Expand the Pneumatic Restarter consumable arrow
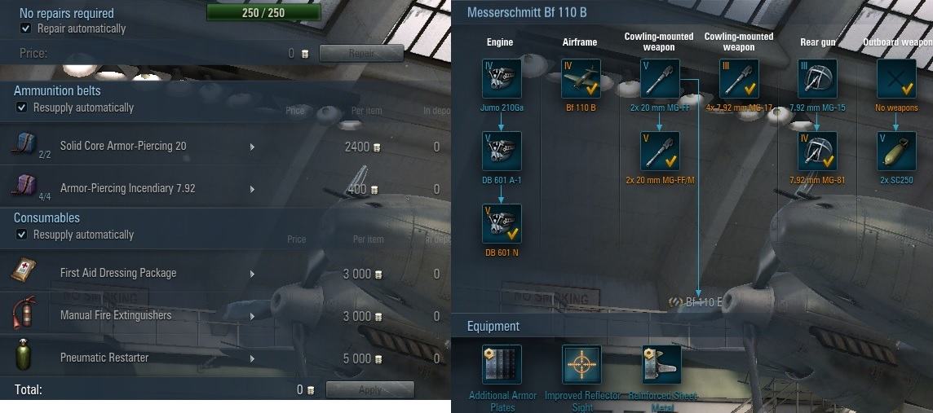This screenshot has height=413, width=933. (x=252, y=358)
